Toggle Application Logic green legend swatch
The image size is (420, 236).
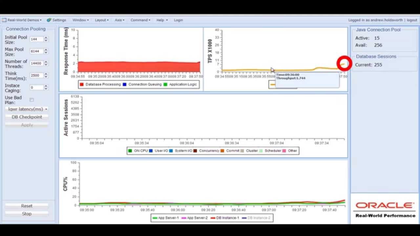(165, 85)
